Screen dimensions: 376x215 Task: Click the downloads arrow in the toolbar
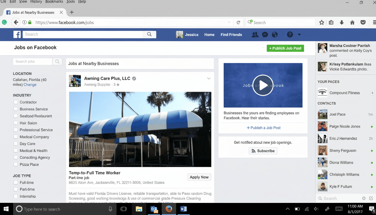point(342,22)
